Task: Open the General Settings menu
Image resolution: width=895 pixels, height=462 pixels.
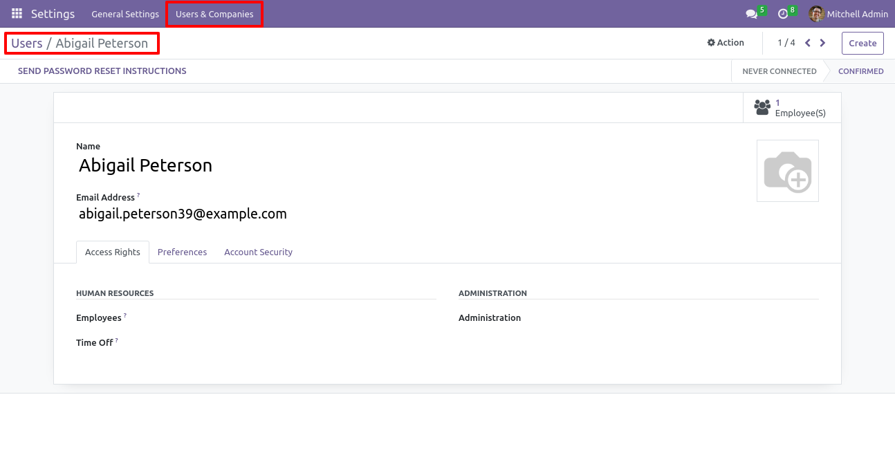Action: point(125,14)
